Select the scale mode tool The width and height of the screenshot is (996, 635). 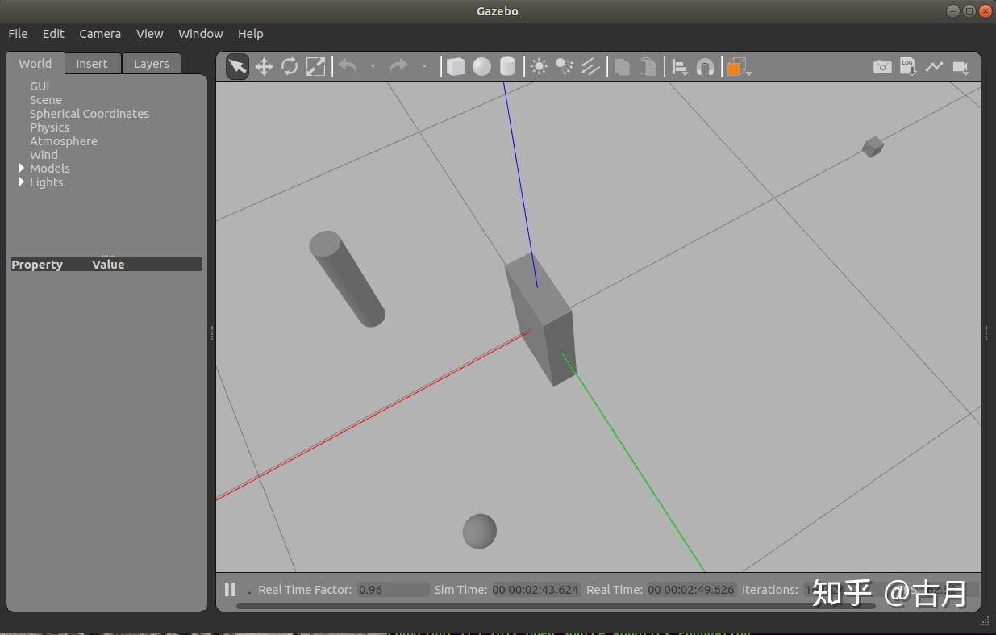point(315,66)
